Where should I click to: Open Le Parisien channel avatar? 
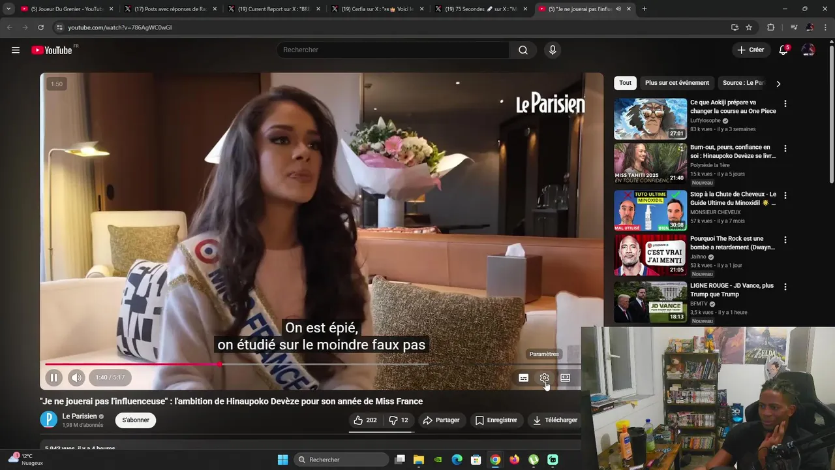tap(49, 420)
